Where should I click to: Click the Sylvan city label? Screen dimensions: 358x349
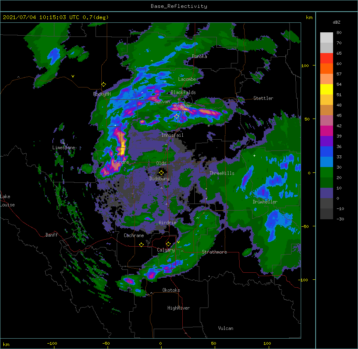pyautogui.click(x=162, y=102)
